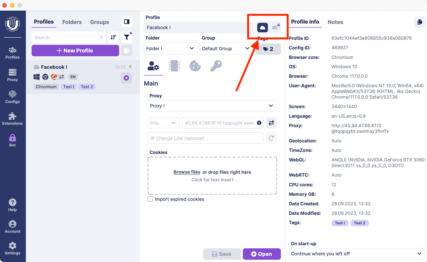This screenshot has width=427, height=262.
Task: Click the EN language badge
Action: pyautogui.click(x=73, y=77)
